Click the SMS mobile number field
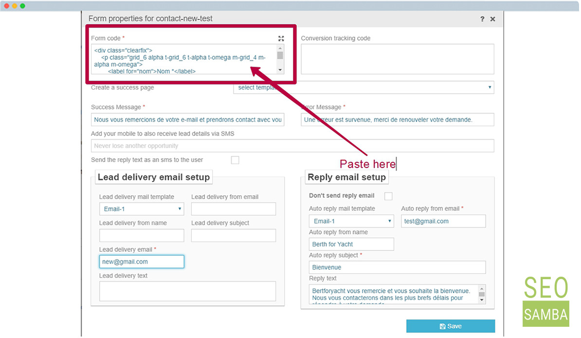This screenshot has height=338, width=581. (292, 146)
